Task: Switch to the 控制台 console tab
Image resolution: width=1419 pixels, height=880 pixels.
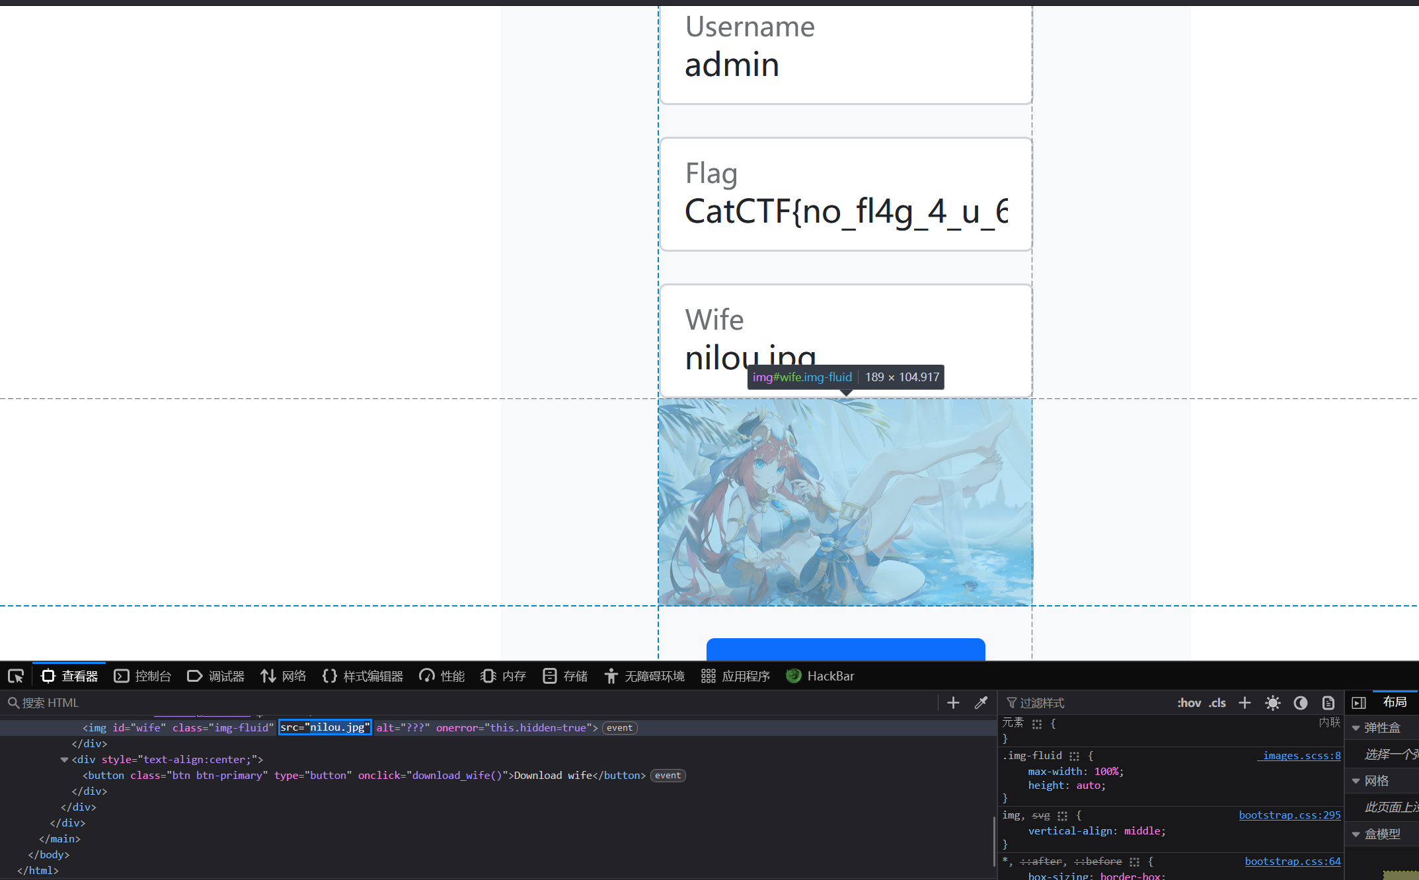Action: 143,676
